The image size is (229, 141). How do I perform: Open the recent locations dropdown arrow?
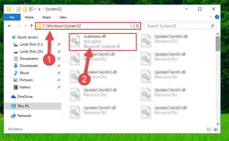coord(25,26)
